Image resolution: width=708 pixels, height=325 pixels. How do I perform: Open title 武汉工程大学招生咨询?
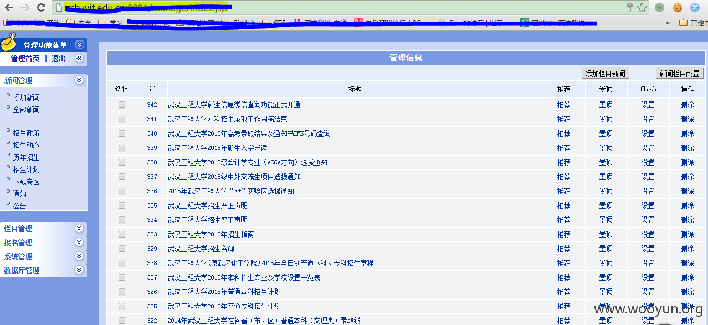click(201, 249)
